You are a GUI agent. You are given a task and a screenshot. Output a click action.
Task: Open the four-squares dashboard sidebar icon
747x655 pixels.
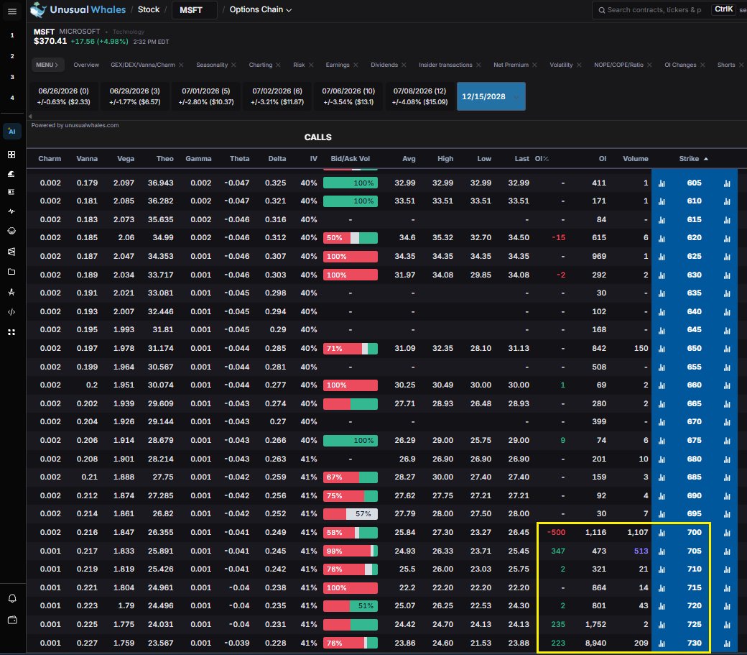12,155
